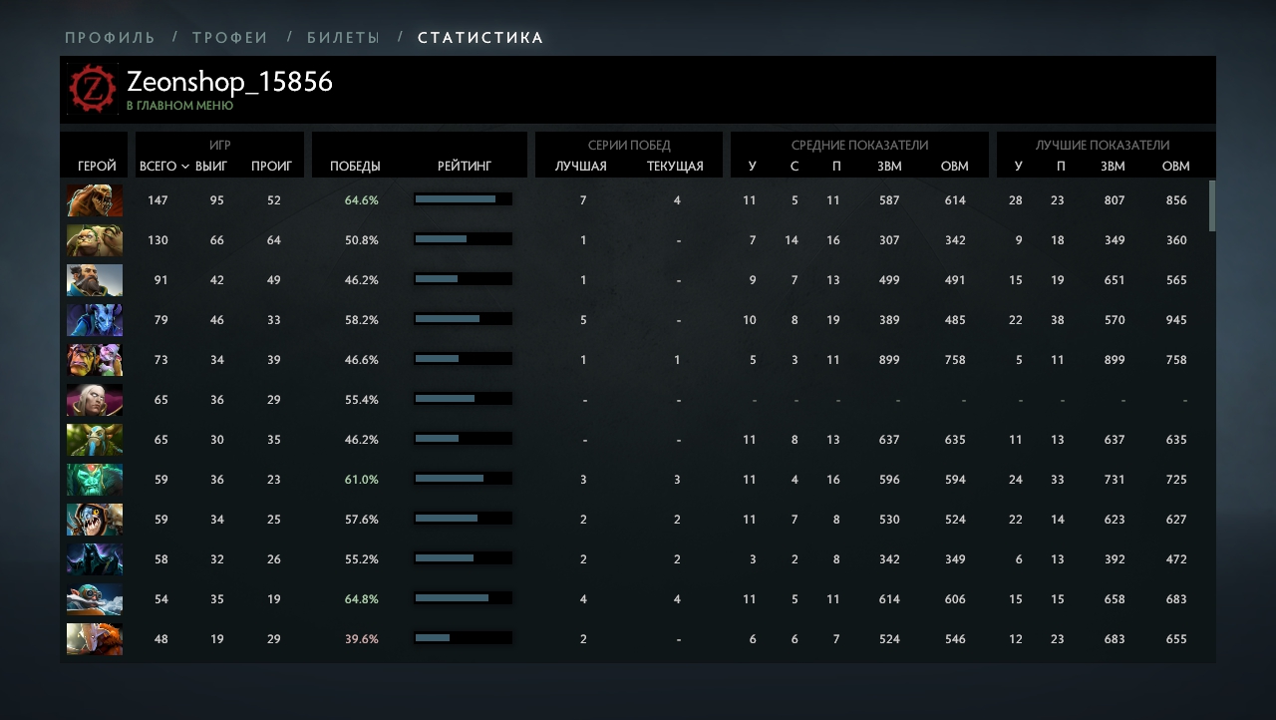Viewport: 1276px width, 720px height.
Task: Click the Zeonshop red gear avatar icon
Action: [93, 89]
